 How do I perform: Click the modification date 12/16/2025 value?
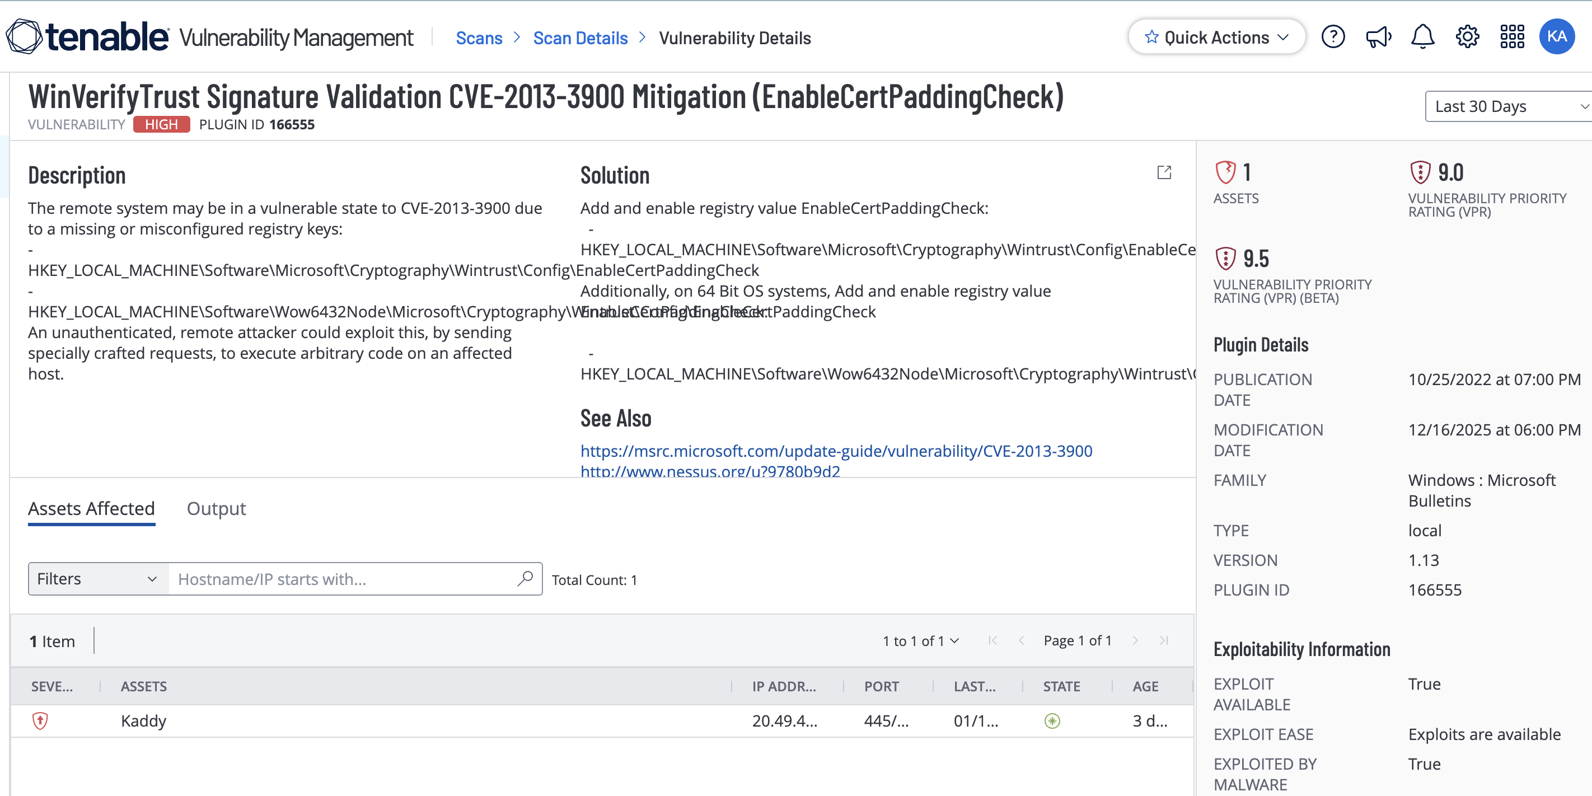[x=1495, y=429]
